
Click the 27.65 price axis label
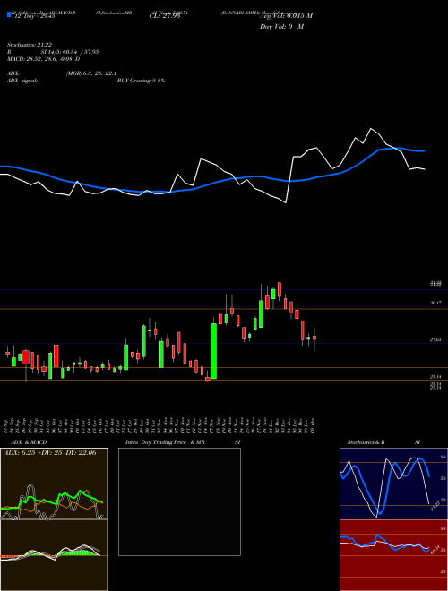(x=435, y=340)
